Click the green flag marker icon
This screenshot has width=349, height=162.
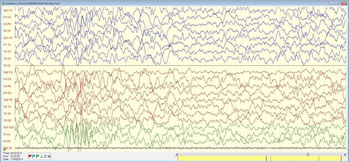click(38, 156)
